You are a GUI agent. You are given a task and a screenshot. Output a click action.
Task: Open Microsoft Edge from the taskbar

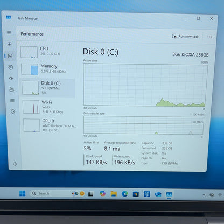[124, 194]
